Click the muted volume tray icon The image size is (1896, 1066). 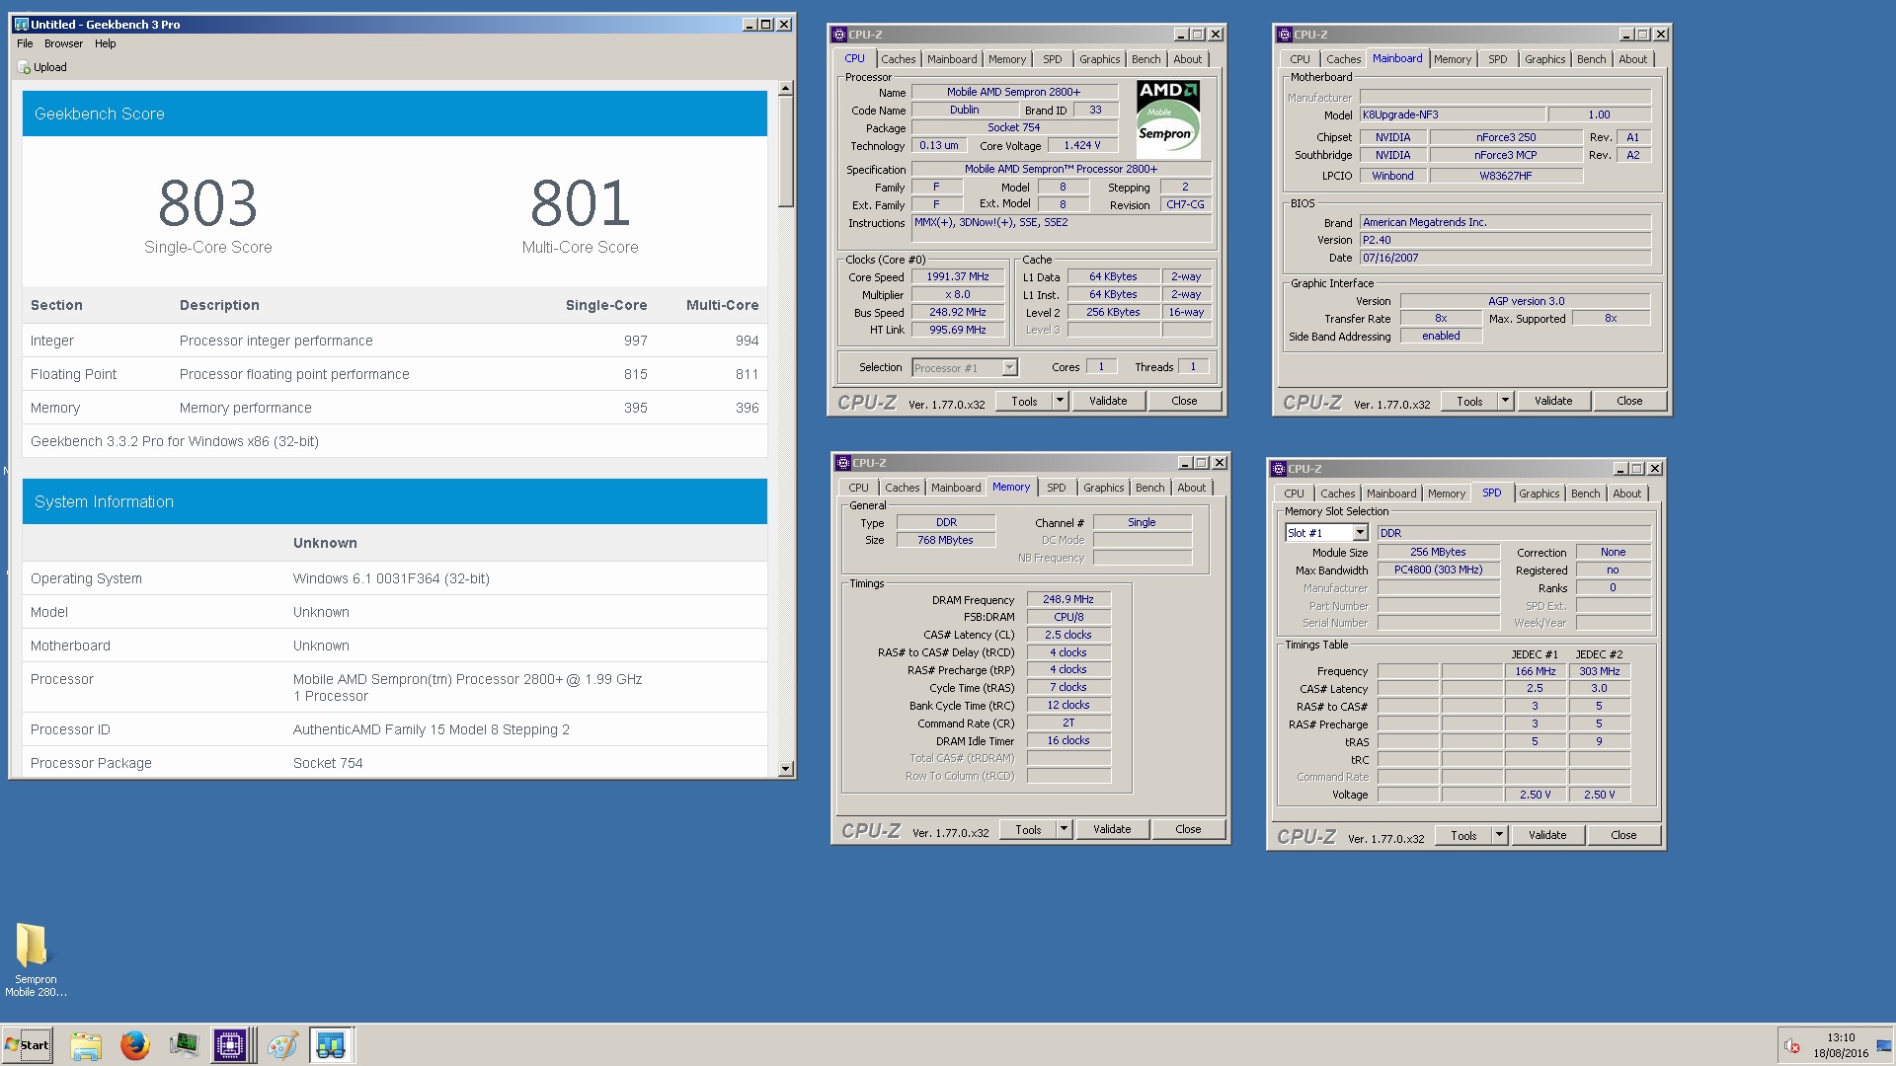(1791, 1045)
